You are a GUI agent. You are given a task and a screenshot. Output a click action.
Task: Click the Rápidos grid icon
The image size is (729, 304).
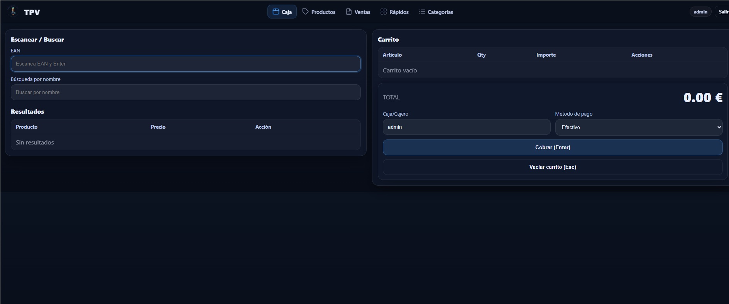[x=383, y=12]
